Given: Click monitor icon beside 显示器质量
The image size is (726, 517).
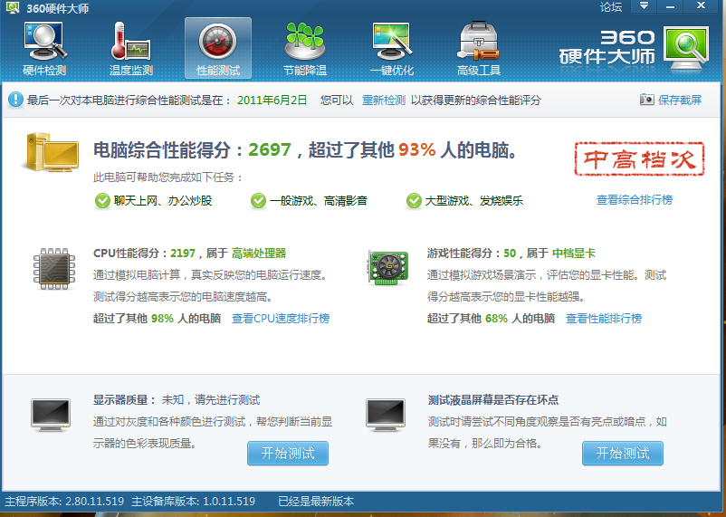Looking at the screenshot, I should 51,415.
